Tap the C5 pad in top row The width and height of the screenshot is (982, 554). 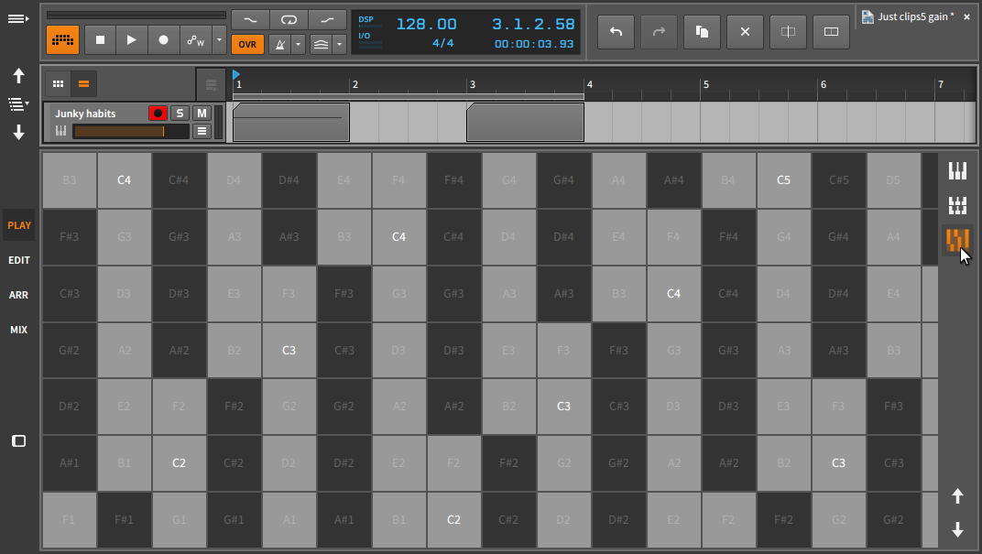pyautogui.click(x=784, y=180)
